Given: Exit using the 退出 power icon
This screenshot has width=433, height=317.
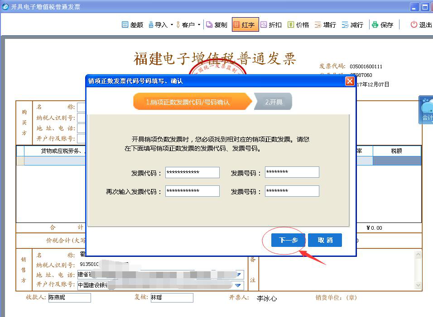Looking at the screenshot, I should 414,25.
